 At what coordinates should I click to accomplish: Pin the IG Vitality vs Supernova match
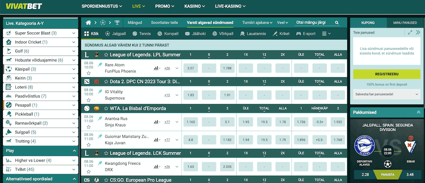(x=100, y=92)
